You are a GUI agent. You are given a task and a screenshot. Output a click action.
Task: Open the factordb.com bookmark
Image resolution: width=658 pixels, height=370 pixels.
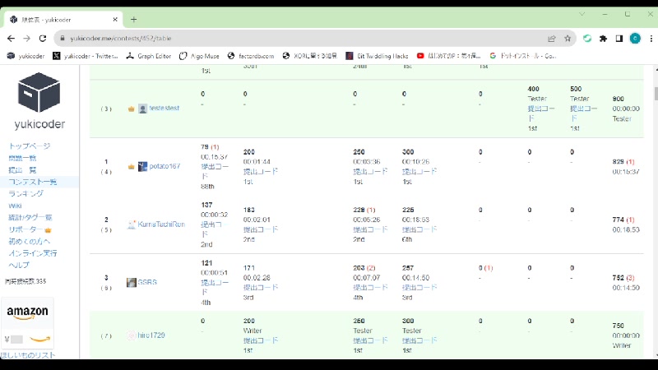point(251,56)
